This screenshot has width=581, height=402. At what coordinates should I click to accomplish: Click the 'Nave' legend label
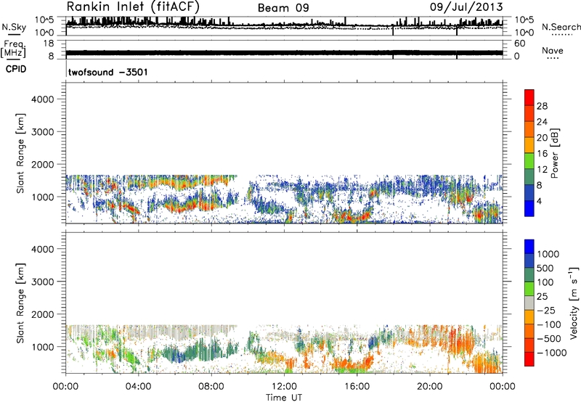pyautogui.click(x=552, y=50)
